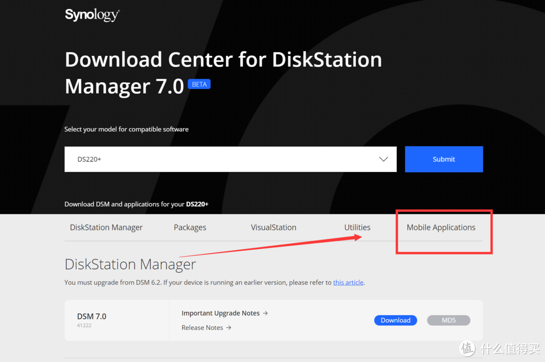Click the BETA badge
The image size is (545, 362).
(199, 84)
